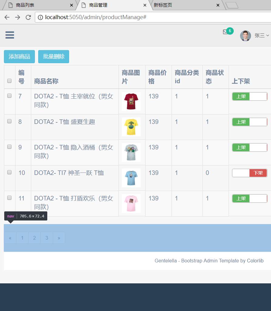Open the messages envelope notification icon
271x311 pixels.
click(x=225, y=32)
